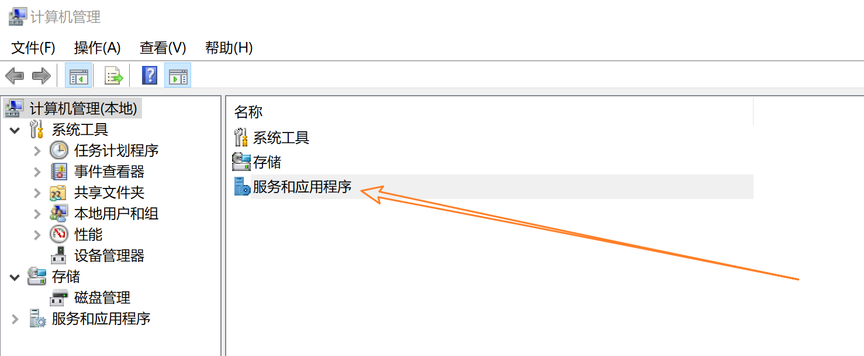This screenshot has height=356, width=864.
Task: Click the Export list toolbar icon
Action: 113,75
